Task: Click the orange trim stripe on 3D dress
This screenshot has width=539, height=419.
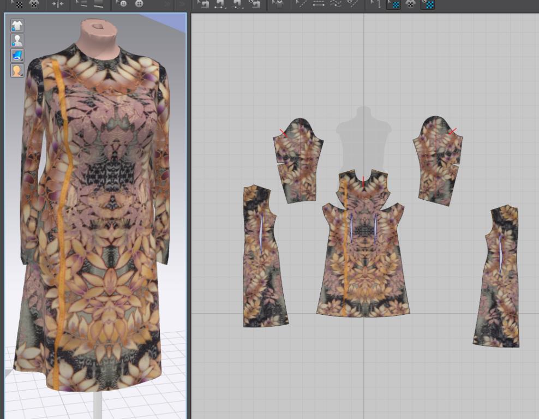Action: (x=62, y=218)
